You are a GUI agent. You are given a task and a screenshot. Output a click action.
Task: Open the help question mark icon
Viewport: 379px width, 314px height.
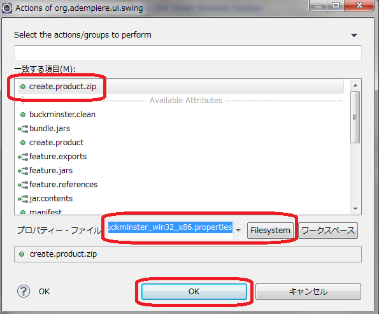point(24,291)
